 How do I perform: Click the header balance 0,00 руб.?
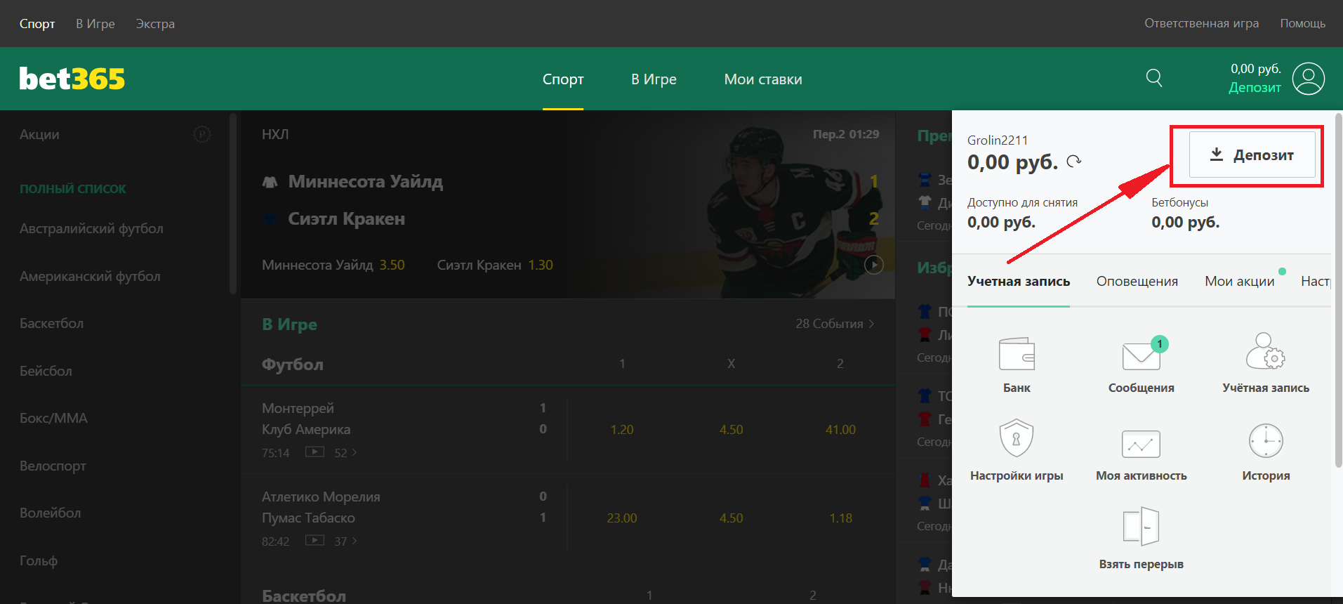(1255, 69)
